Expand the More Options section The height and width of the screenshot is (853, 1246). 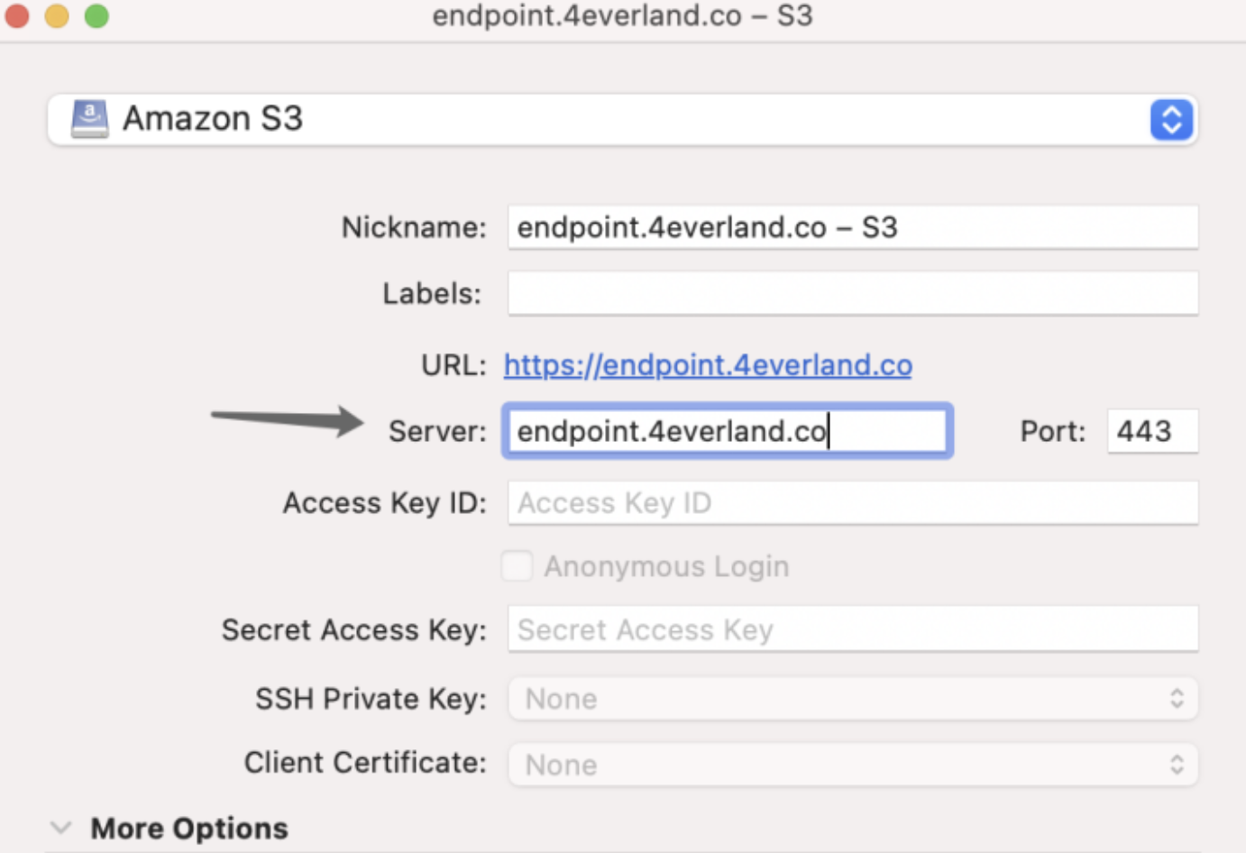(188, 828)
